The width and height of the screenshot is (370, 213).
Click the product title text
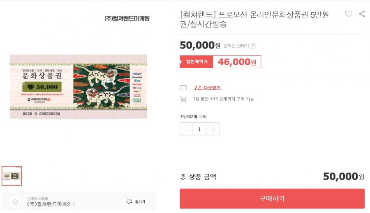click(254, 19)
